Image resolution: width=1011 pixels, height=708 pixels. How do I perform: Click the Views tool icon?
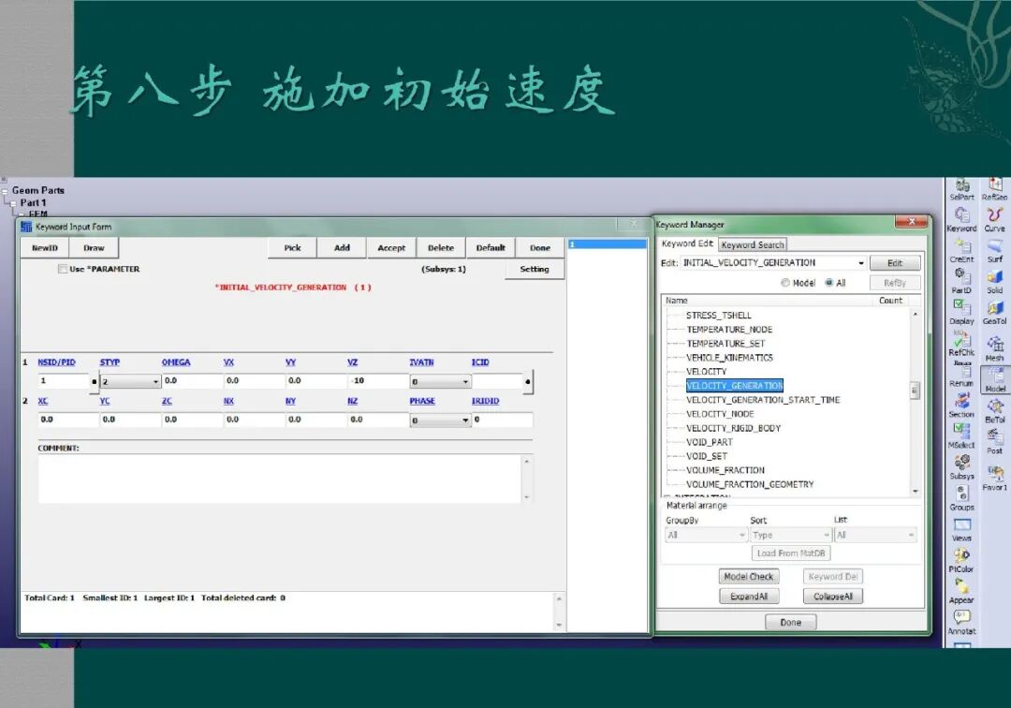pyautogui.click(x=962, y=530)
